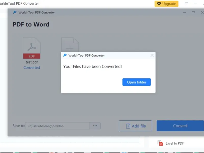Image resolution: width=204 pixels, height=153 pixels.
Task: Click the Add file button
Action: (x=135, y=126)
